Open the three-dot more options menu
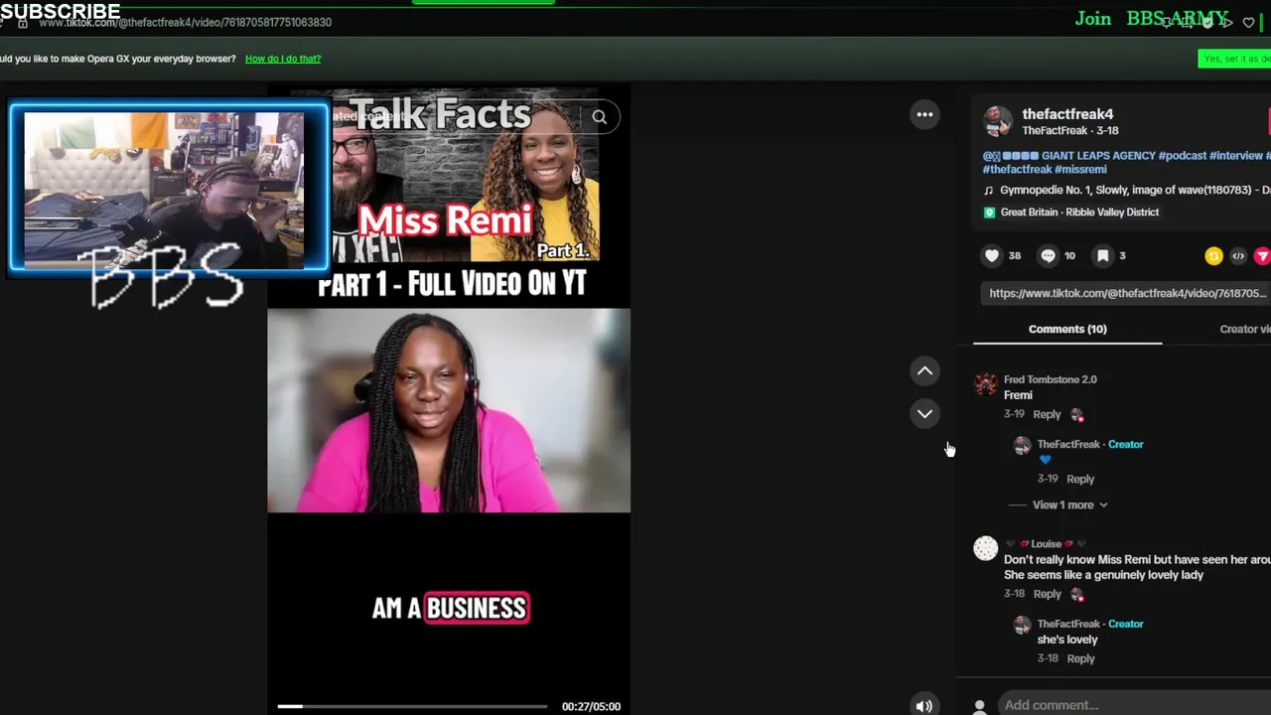The height and width of the screenshot is (715, 1271). tap(924, 114)
